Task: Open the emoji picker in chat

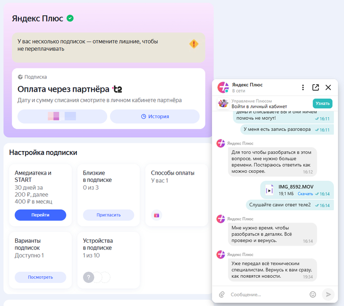Action: pyautogui.click(x=313, y=294)
